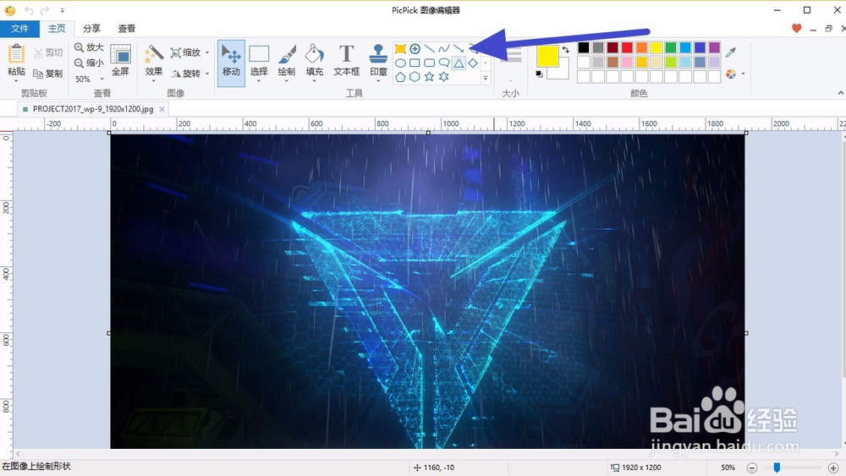Choose the curved line shape
The width and height of the screenshot is (846, 476).
click(x=444, y=49)
